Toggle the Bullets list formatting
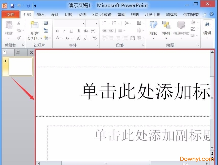The image size is (218, 165). tap(104, 23)
